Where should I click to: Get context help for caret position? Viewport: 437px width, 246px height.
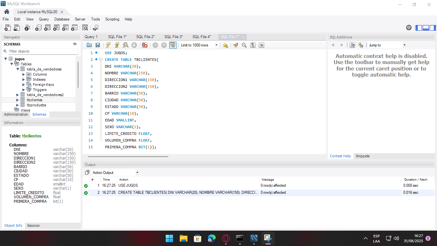coord(352,45)
